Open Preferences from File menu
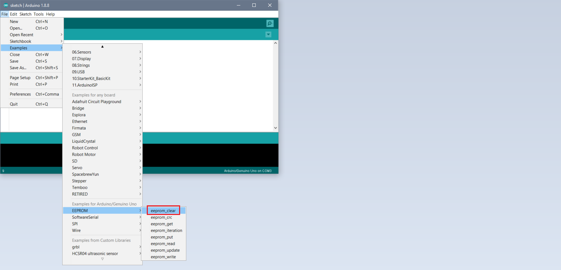Screen dimensions: 561x270 coord(32,94)
